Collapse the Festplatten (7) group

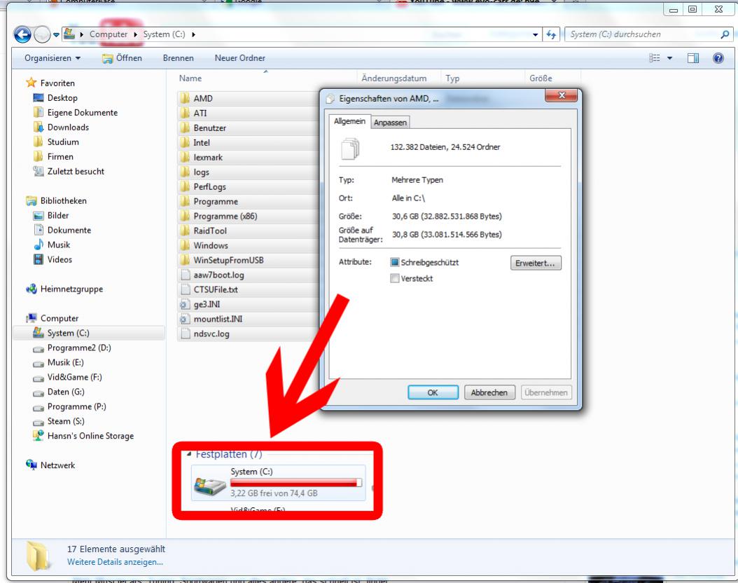click(x=189, y=455)
